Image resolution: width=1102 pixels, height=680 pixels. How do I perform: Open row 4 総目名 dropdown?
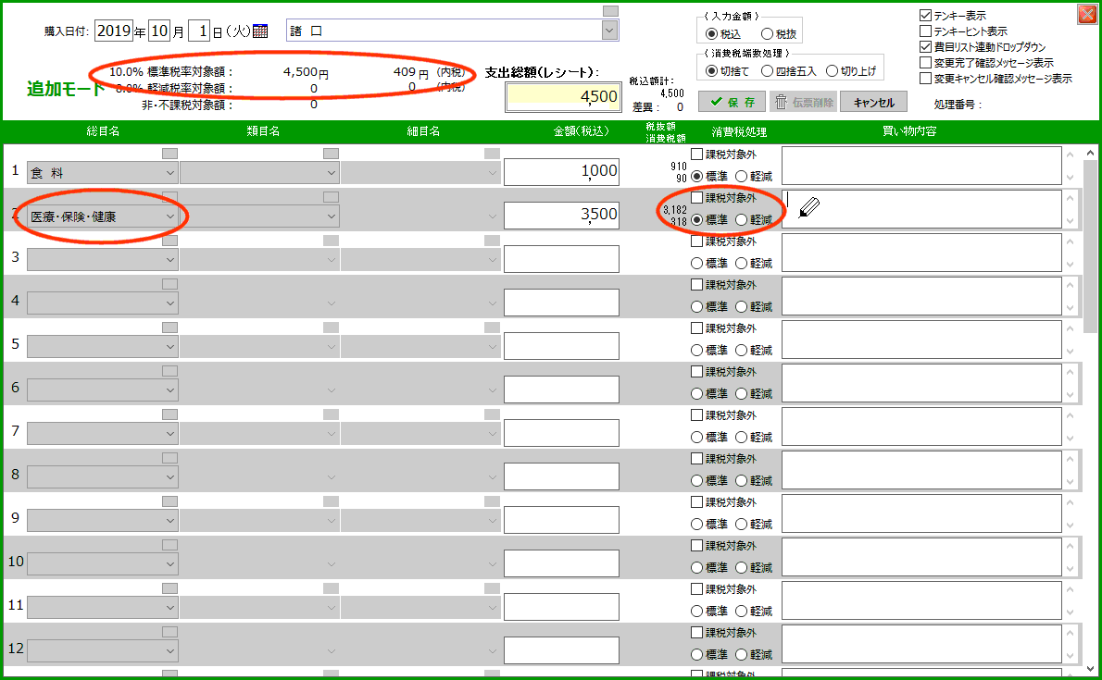tap(170, 303)
